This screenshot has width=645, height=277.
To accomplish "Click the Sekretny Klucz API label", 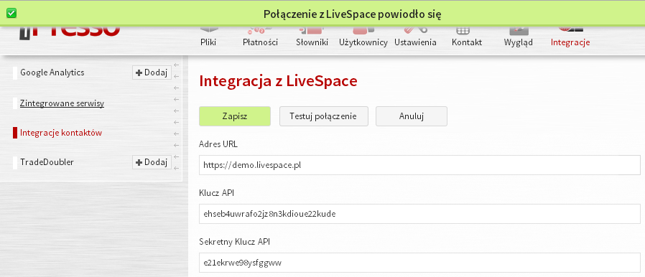I will point(234,242).
